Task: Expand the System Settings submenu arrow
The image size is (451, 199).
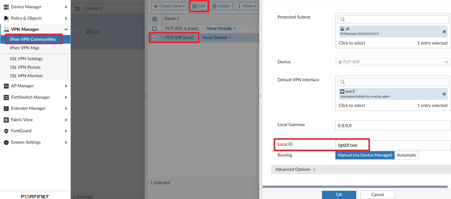Action: 66,142
